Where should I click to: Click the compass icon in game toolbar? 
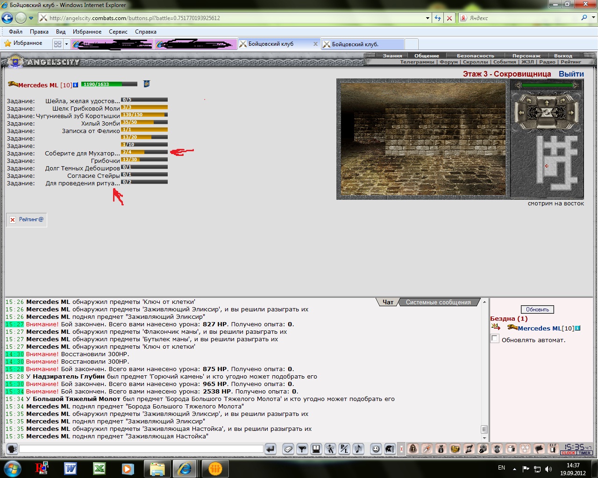click(427, 449)
